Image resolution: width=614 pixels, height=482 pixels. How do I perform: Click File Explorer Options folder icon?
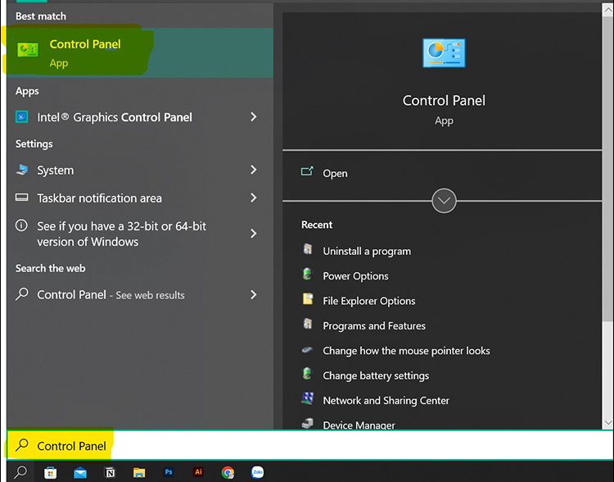pos(308,299)
